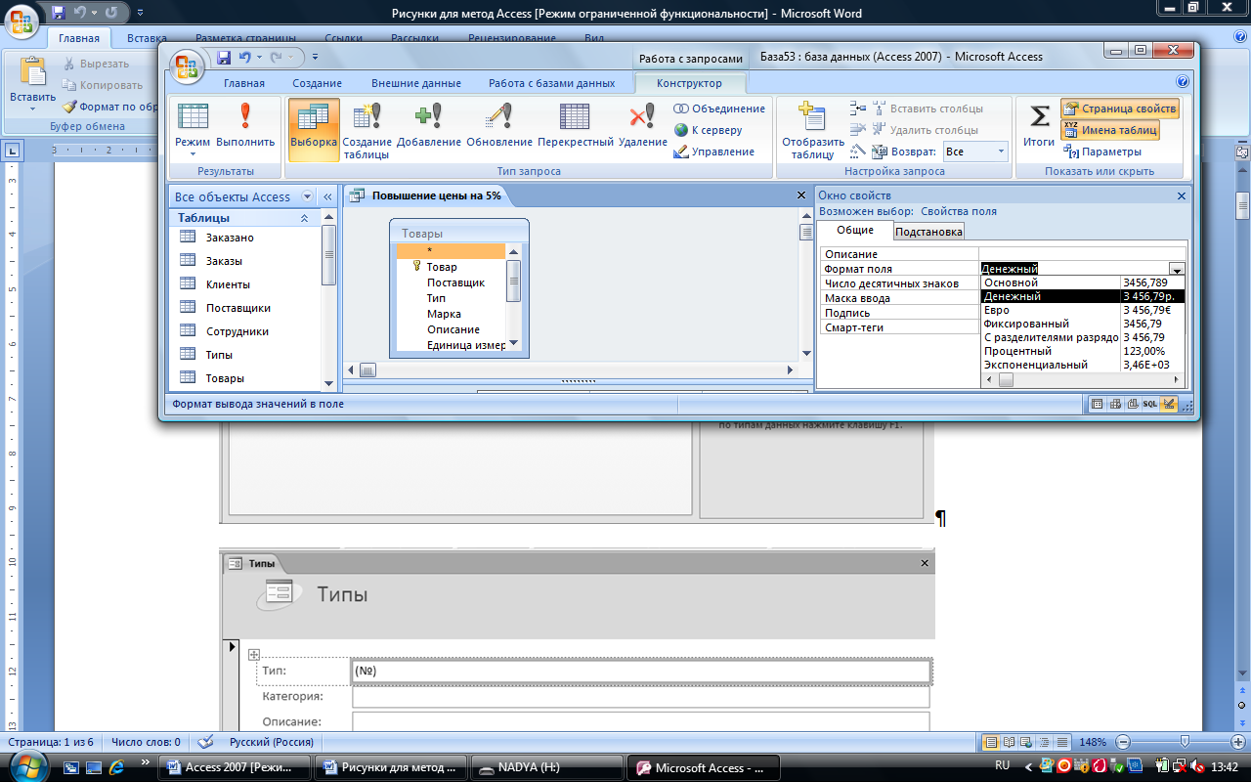The width and height of the screenshot is (1251, 782).
Task: Switch to SQL view in status bar
Action: 1150,405
